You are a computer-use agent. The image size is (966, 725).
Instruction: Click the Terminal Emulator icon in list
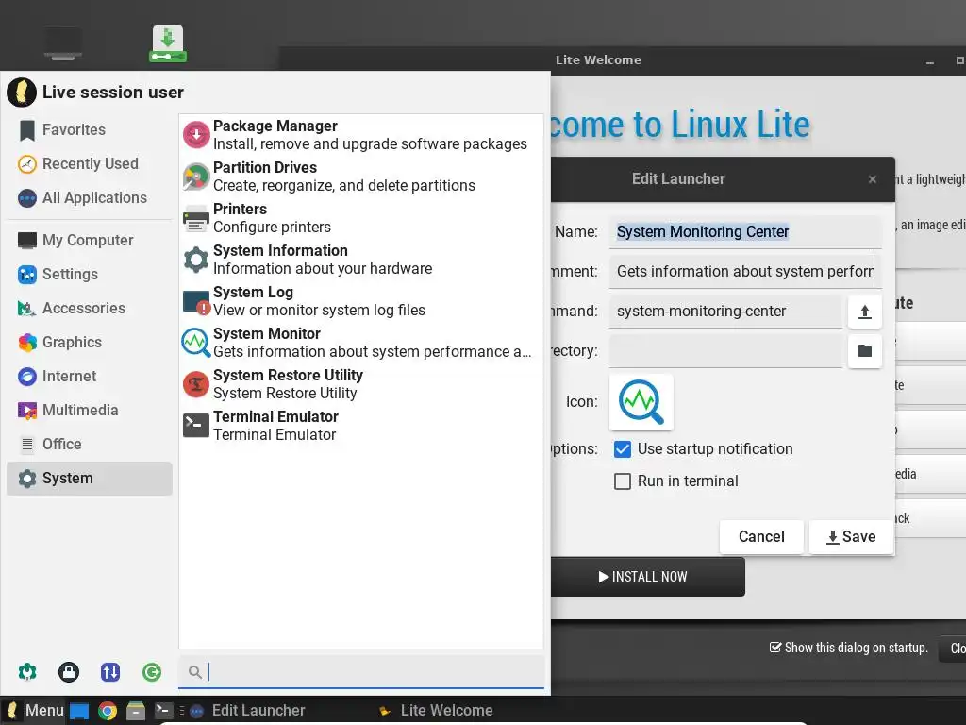pos(196,426)
